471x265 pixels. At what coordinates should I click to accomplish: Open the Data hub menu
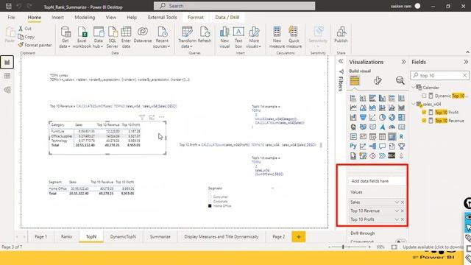tap(98, 38)
